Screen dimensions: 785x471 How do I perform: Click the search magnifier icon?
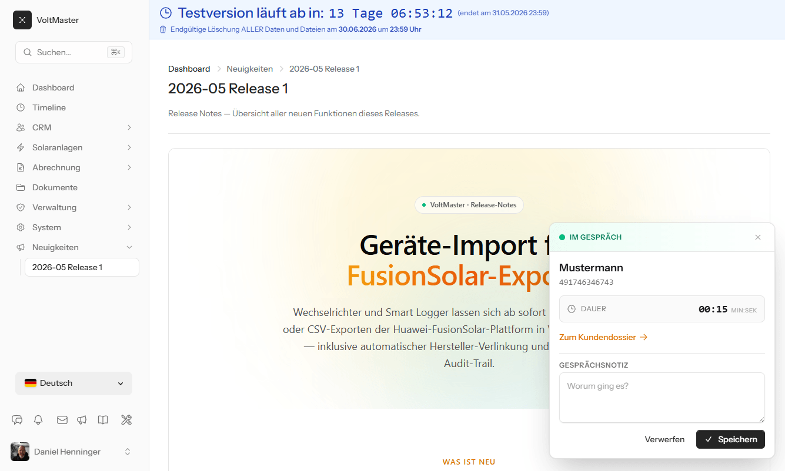[x=28, y=52]
